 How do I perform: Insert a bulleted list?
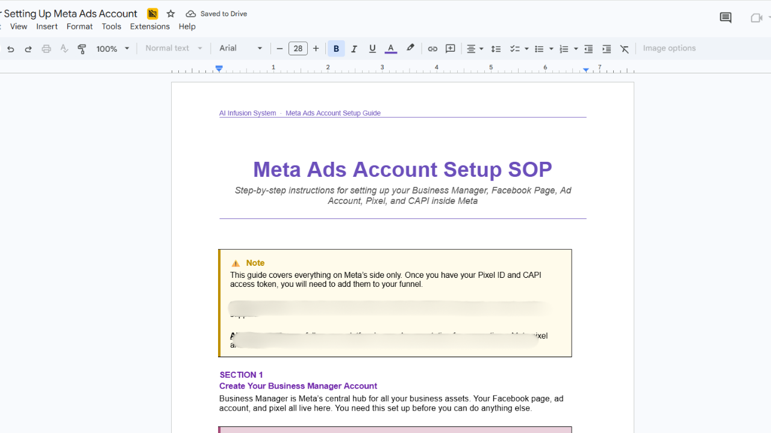[539, 49]
